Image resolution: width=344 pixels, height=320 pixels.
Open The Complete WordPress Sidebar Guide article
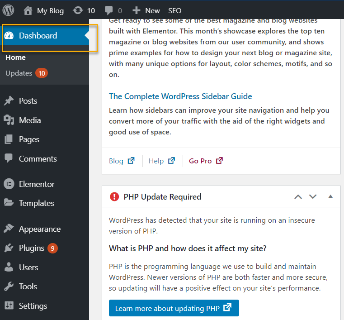click(180, 96)
